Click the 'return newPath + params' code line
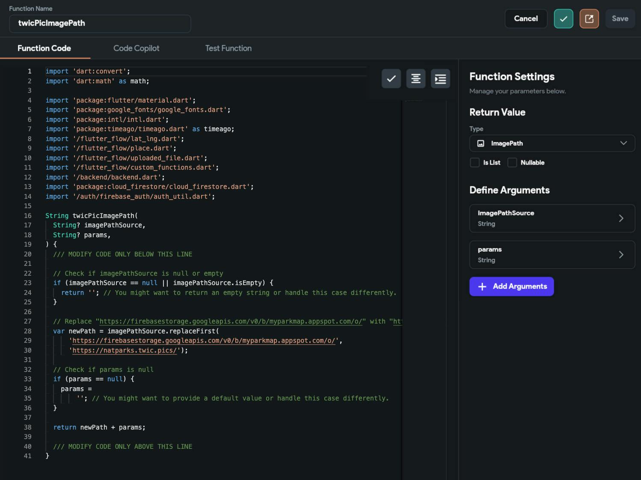Image resolution: width=641 pixels, height=480 pixels. click(x=99, y=427)
